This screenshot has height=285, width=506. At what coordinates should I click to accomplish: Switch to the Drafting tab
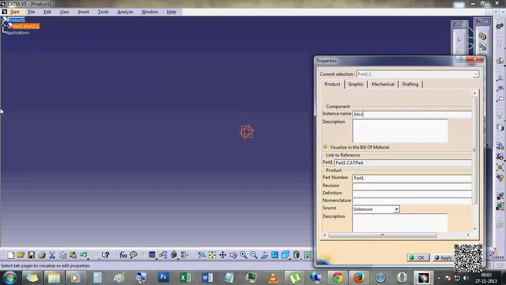(410, 84)
